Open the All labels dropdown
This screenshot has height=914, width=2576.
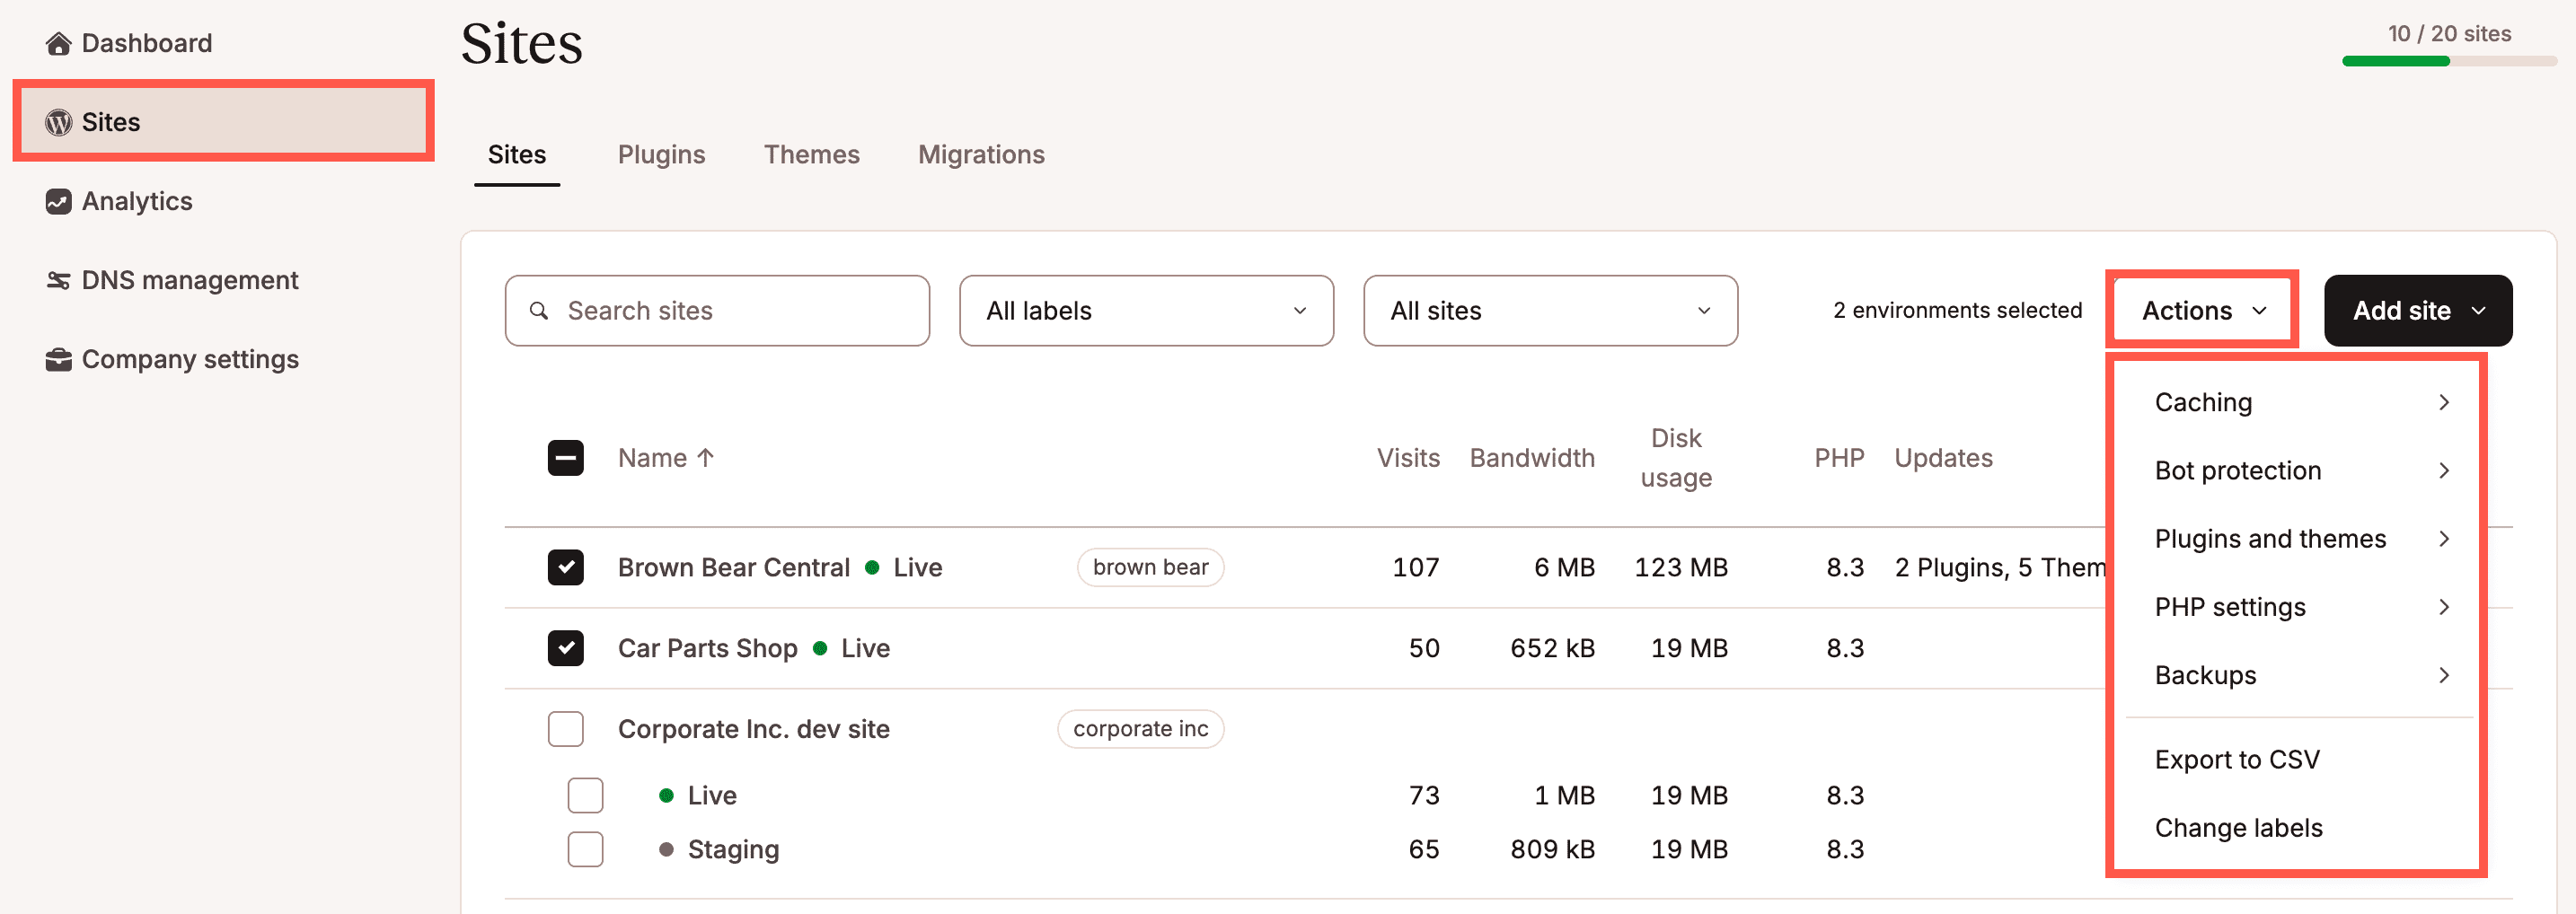[x=1146, y=311]
